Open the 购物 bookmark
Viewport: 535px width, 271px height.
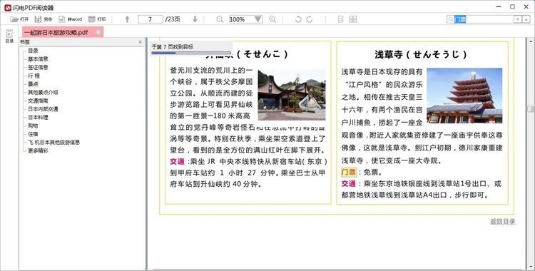click(33, 126)
